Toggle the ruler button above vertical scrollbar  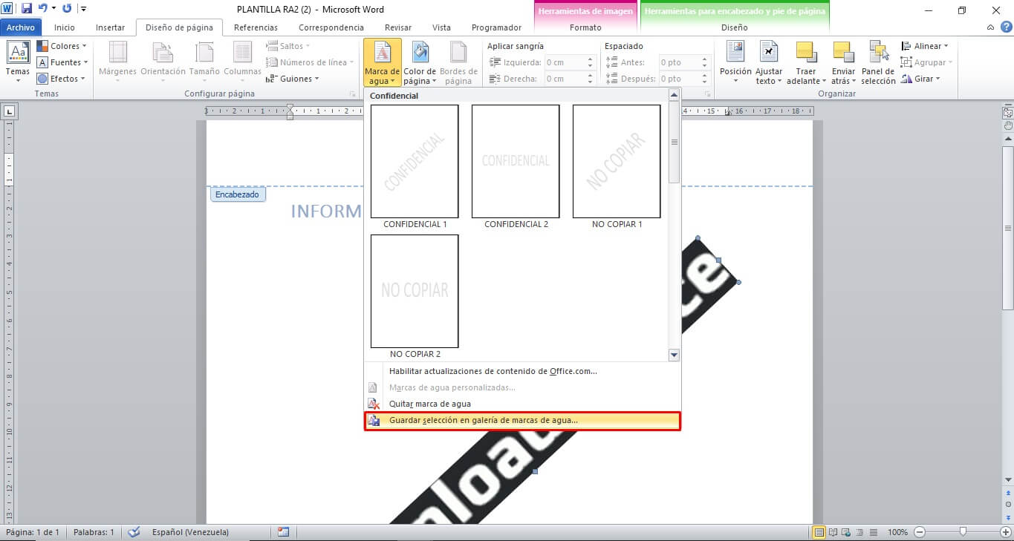point(1008,113)
